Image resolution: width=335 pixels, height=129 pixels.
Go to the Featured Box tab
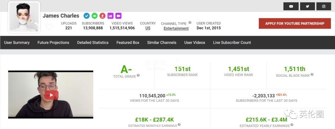pyautogui.click(x=128, y=43)
